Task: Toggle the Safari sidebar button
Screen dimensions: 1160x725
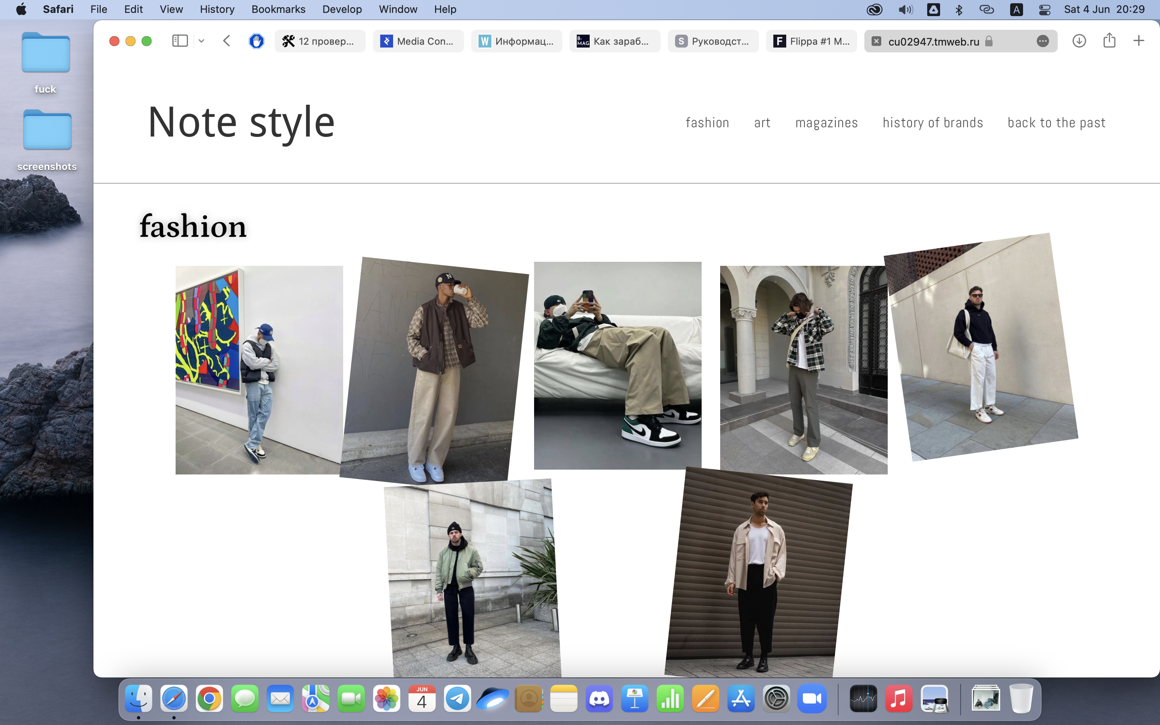Action: coord(180,41)
